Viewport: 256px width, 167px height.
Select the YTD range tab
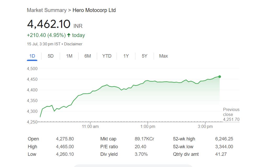[107, 56]
